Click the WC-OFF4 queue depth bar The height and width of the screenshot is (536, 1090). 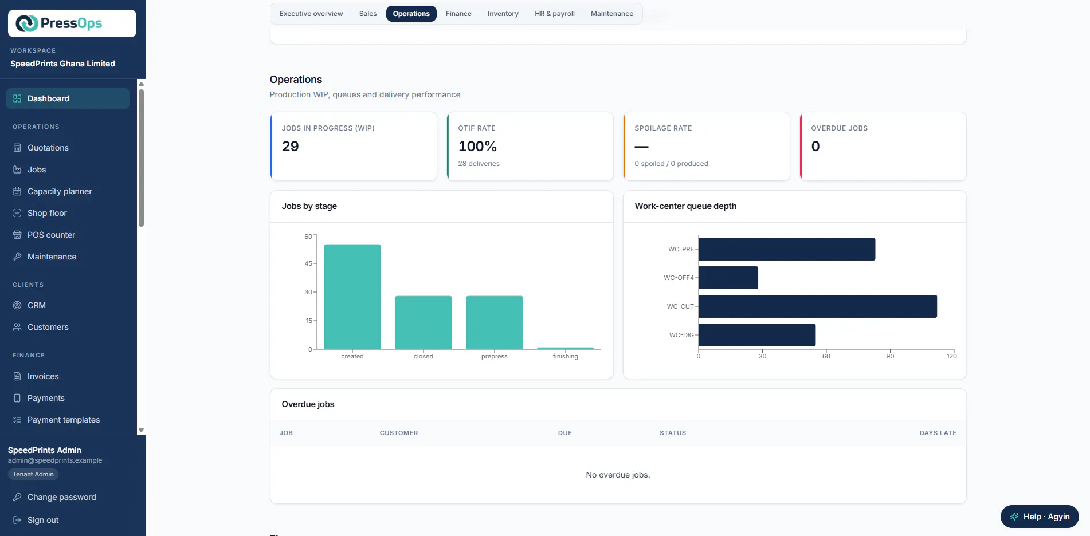click(728, 278)
